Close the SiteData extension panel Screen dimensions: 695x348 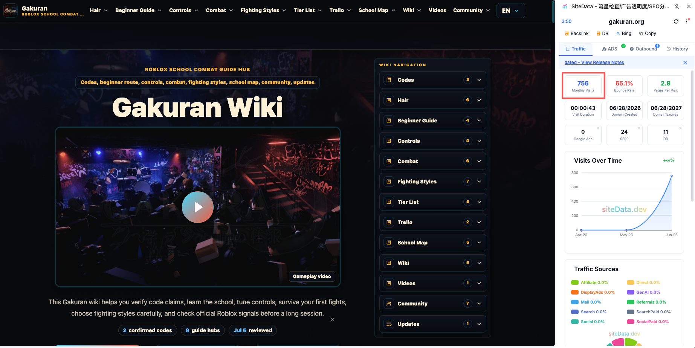[x=689, y=6]
